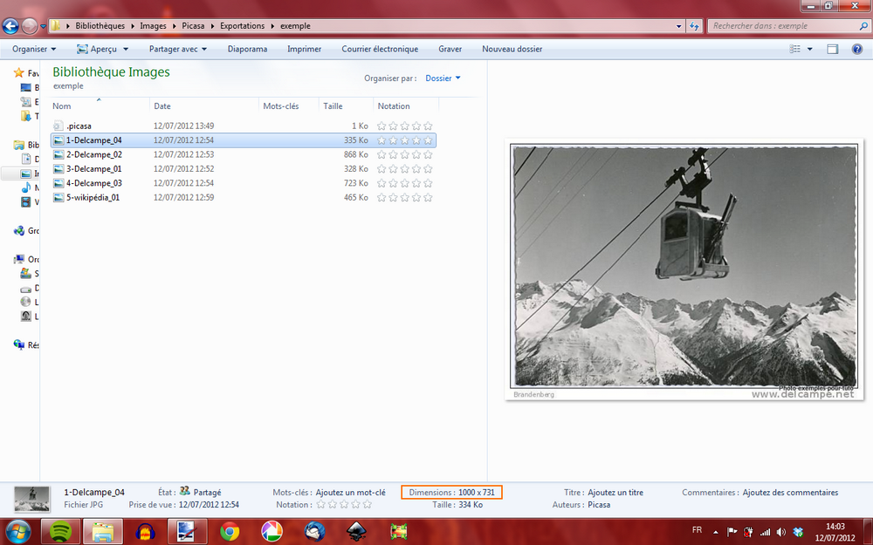Click 'Ajoutez un titre' in details pane

615,492
